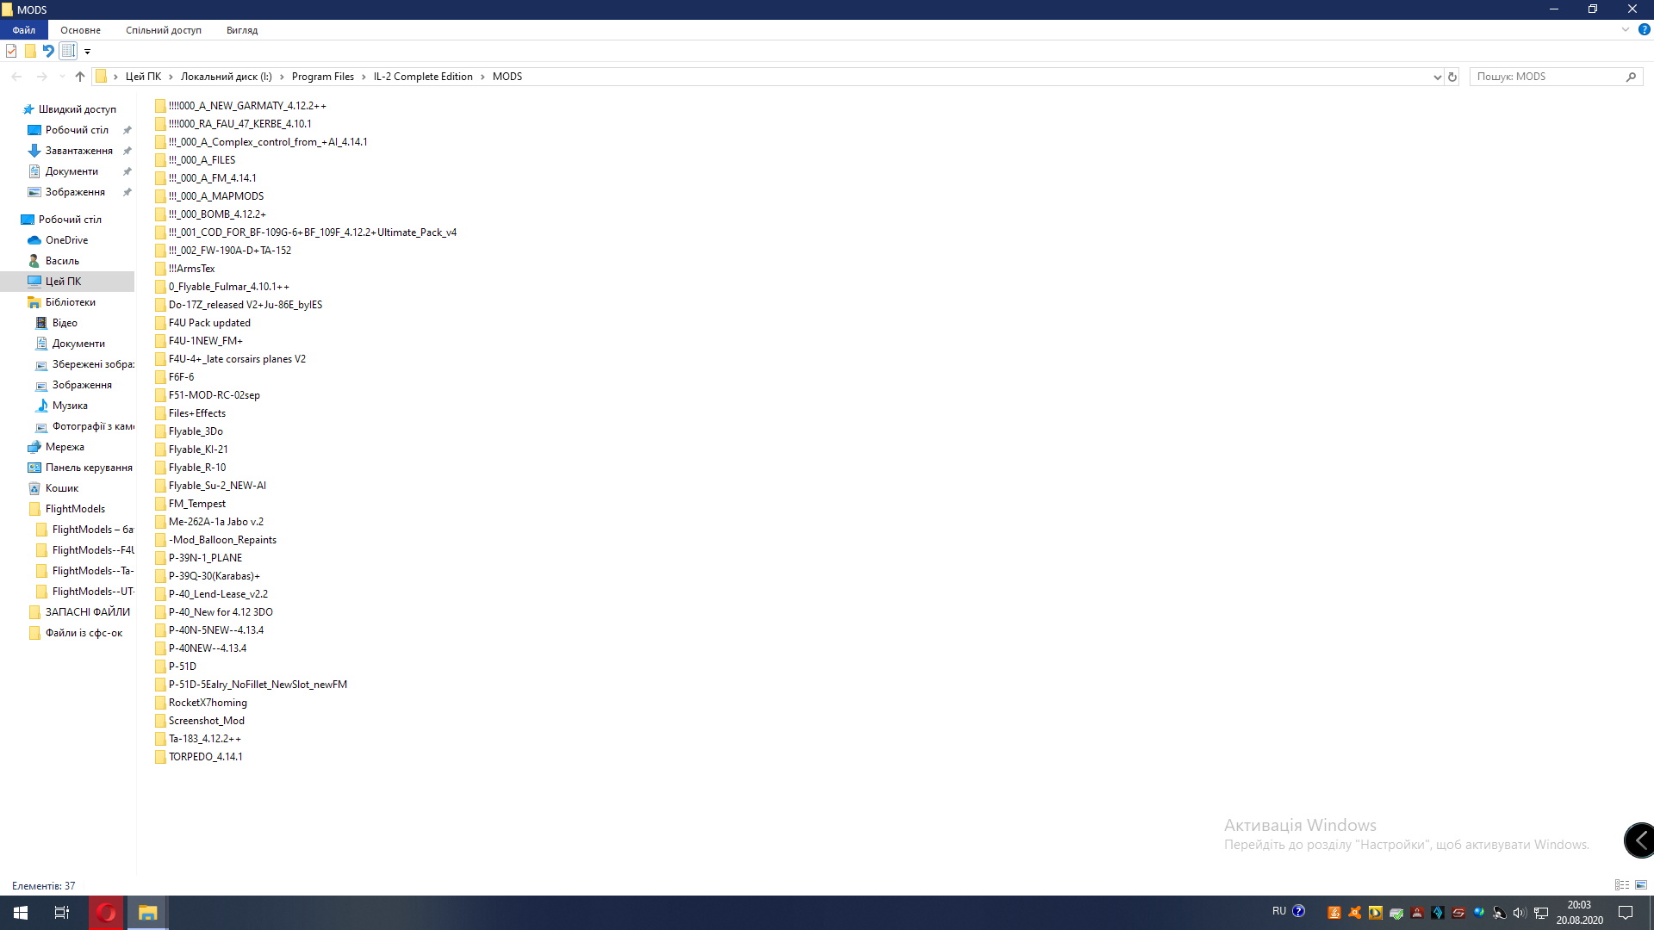The width and height of the screenshot is (1654, 930).
Task: Open the Файл menu tab
Action: click(x=24, y=30)
